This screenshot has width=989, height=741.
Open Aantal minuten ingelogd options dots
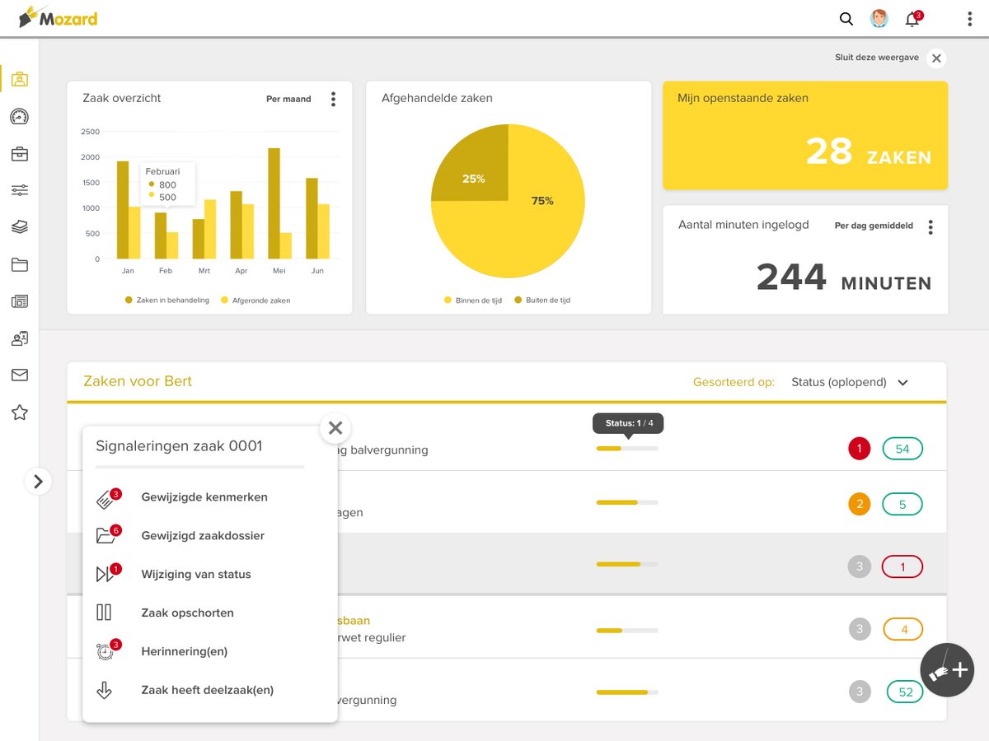(930, 227)
